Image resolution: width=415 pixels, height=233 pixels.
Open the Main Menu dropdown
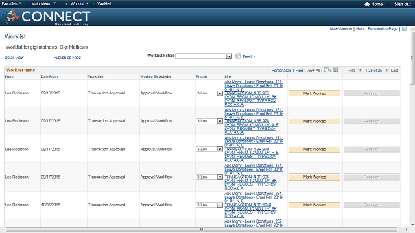[x=43, y=3]
